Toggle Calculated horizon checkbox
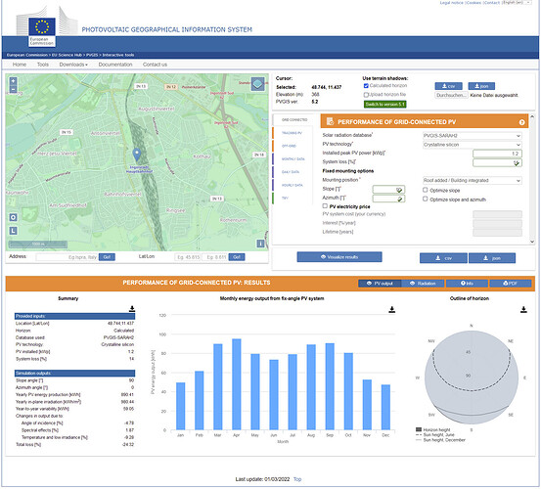The width and height of the screenshot is (541, 489). coord(366,86)
